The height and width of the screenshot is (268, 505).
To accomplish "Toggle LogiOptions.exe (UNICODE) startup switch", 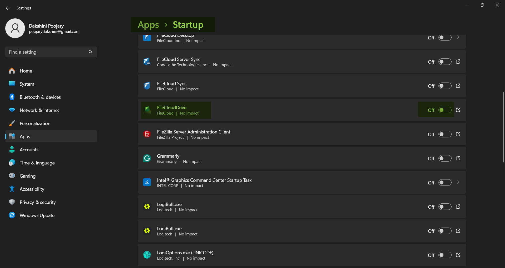I will coord(445,255).
